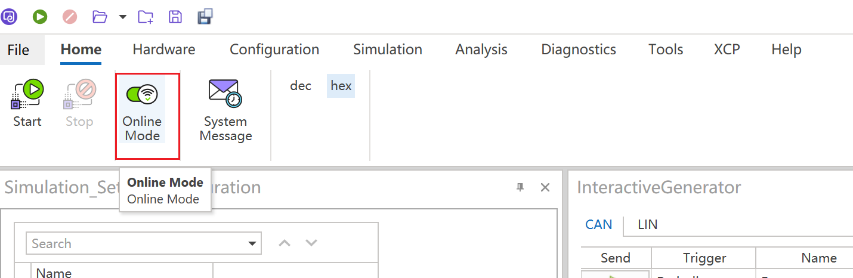Select dec number format
The image size is (853, 278).
click(x=301, y=86)
